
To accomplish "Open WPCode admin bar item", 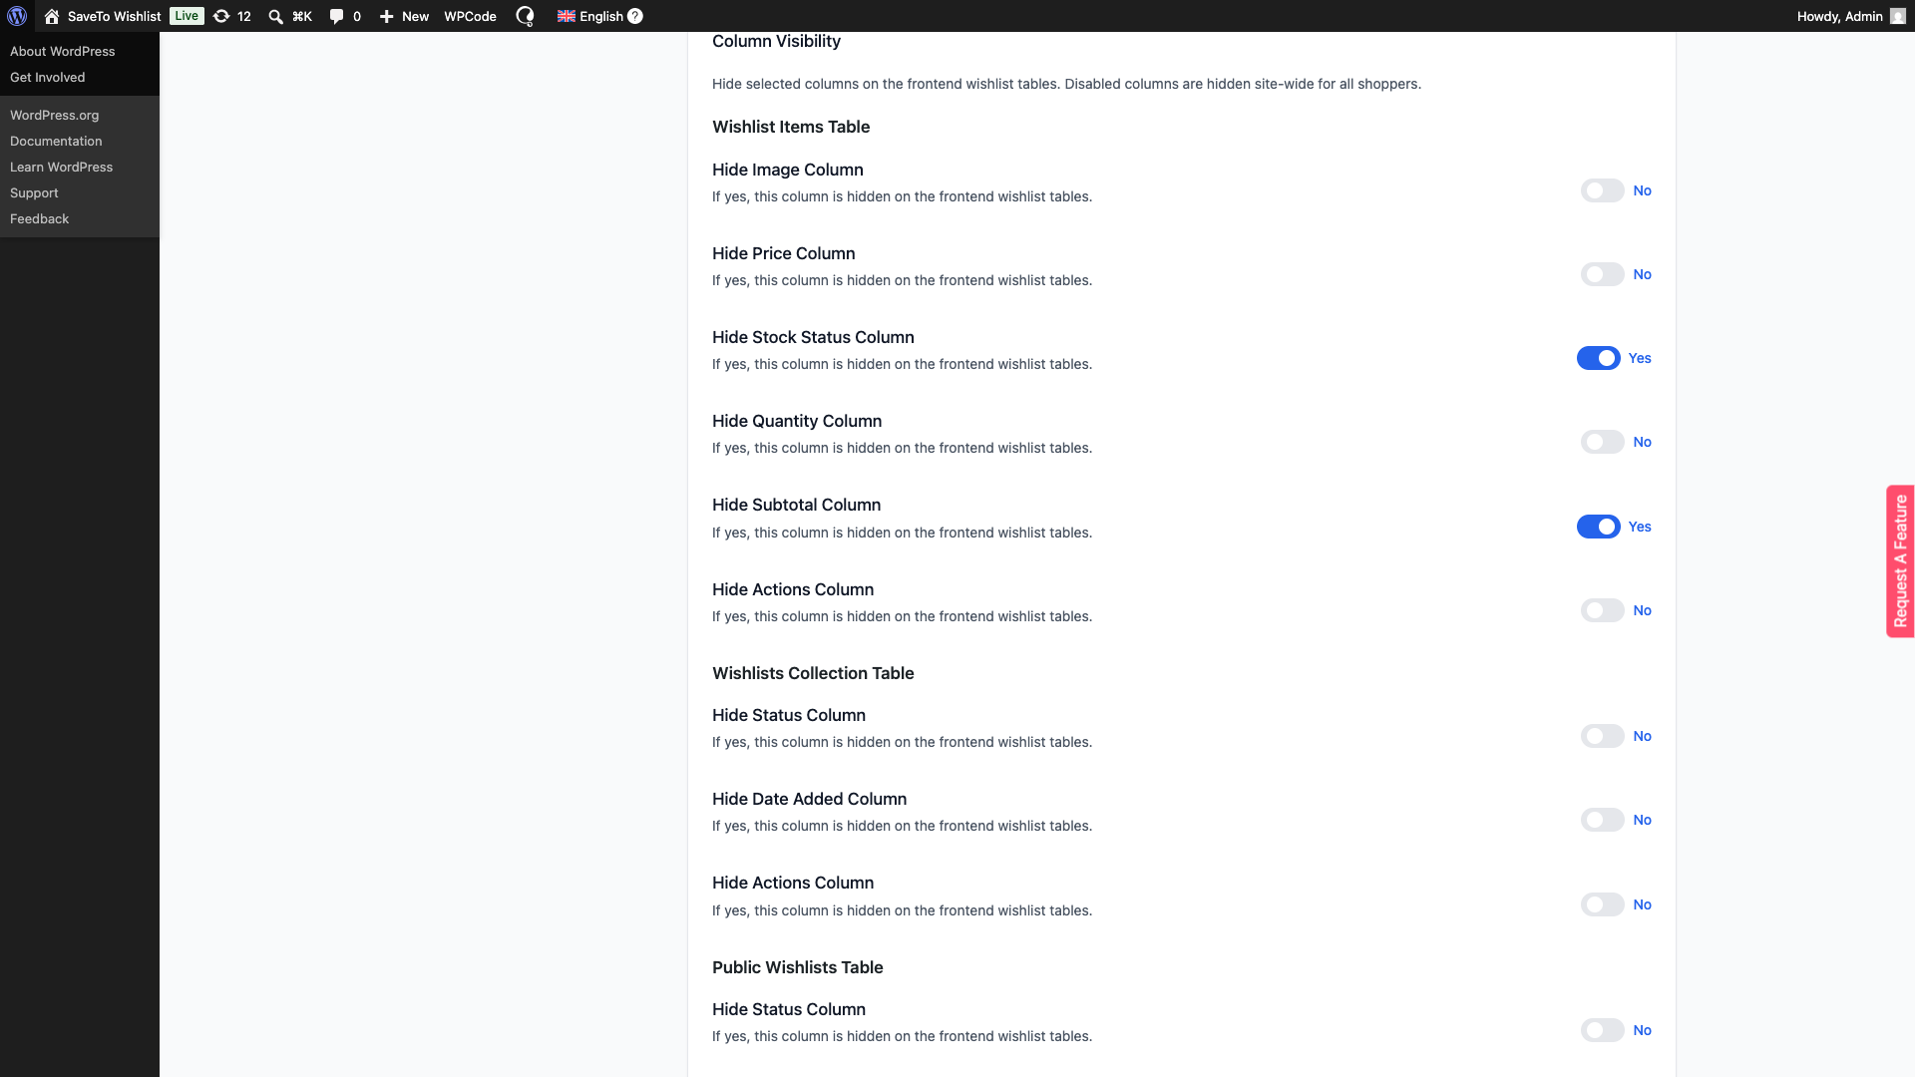I will pos(470,16).
